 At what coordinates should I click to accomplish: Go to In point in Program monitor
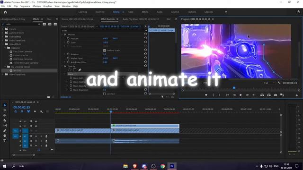(x=228, y=95)
